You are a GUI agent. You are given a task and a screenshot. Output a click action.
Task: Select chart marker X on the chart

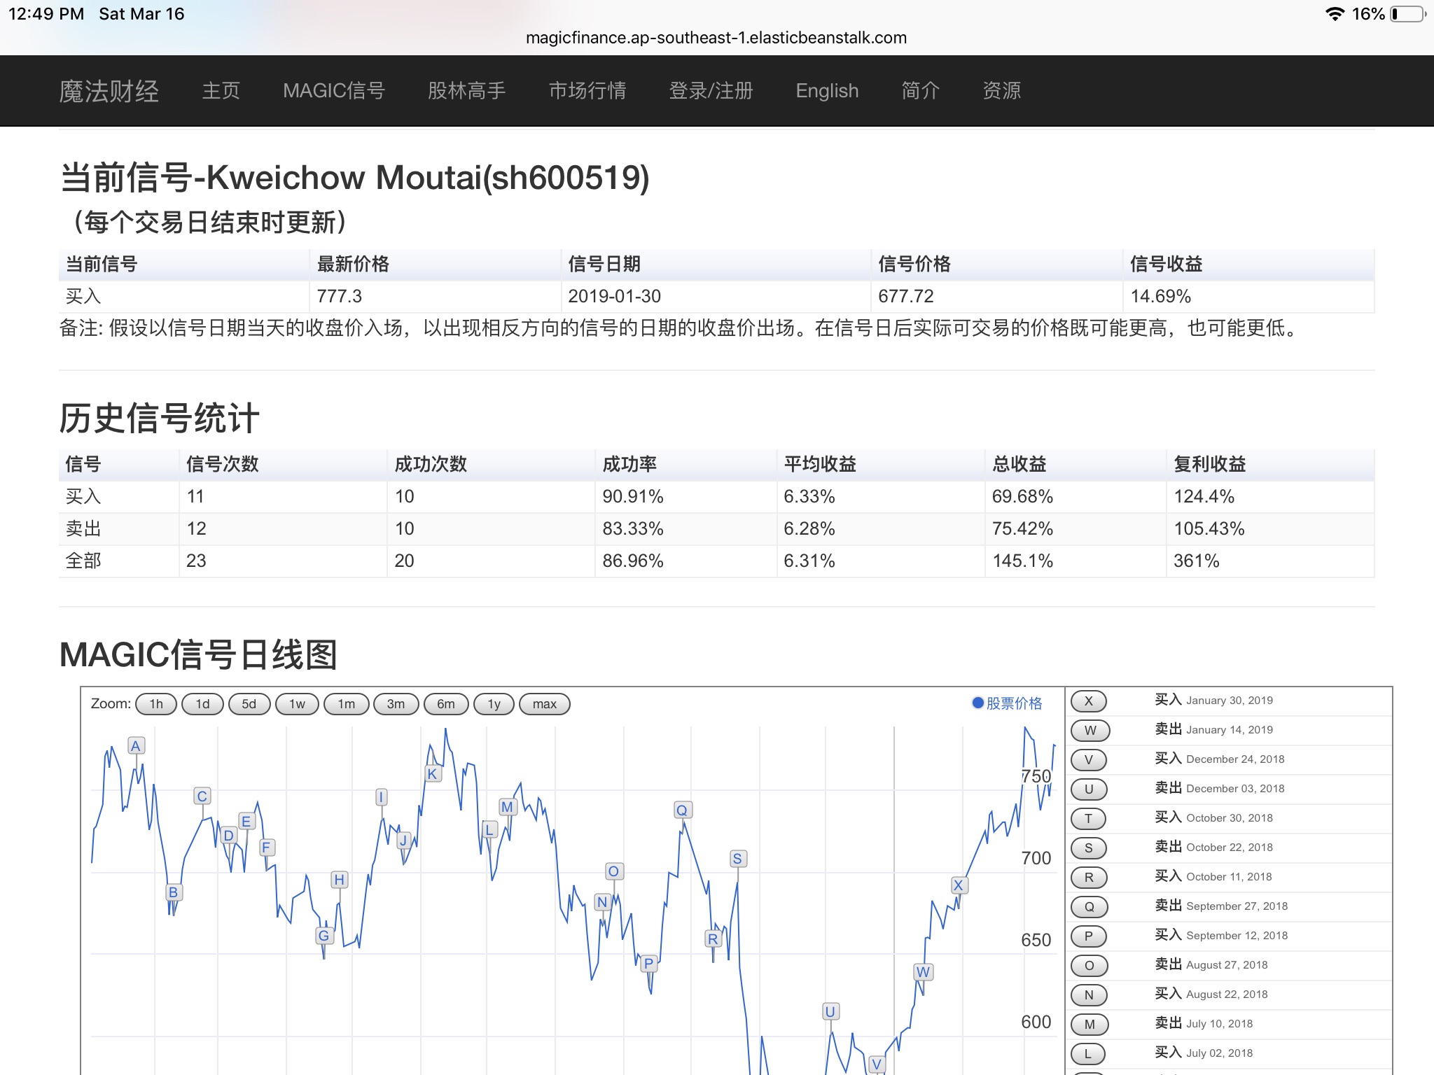959,885
